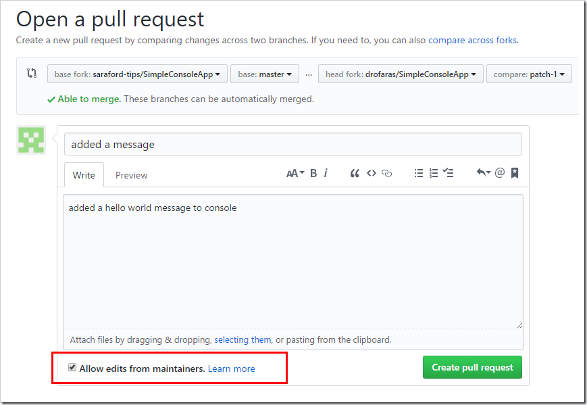Open saved replies with the reply icon
The image size is (587, 405).
(x=482, y=173)
